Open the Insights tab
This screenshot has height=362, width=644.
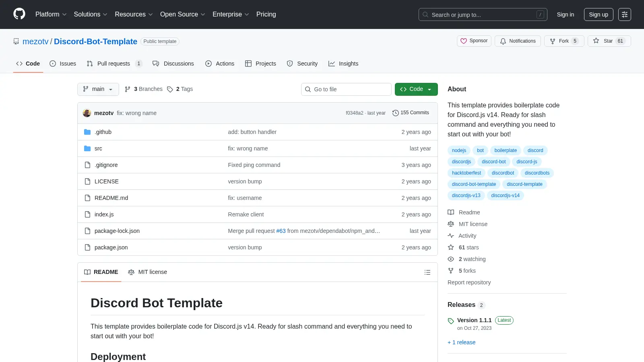pyautogui.click(x=343, y=64)
